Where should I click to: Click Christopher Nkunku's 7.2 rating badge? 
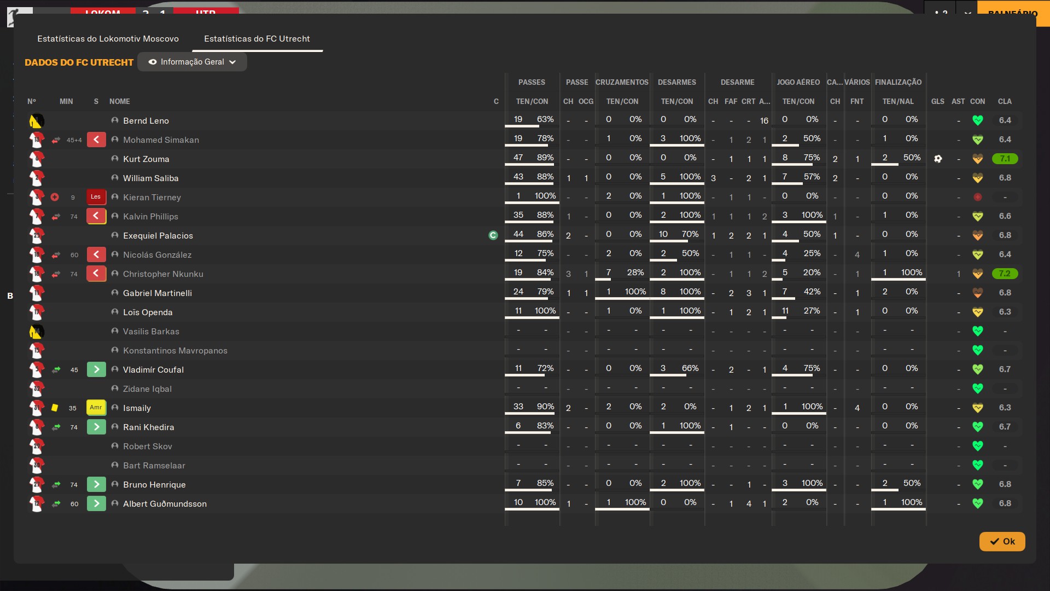point(1005,274)
